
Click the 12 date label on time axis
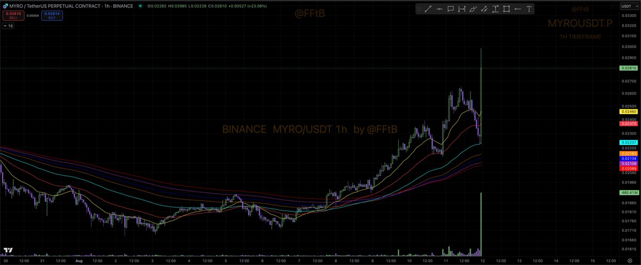[x=482, y=261]
